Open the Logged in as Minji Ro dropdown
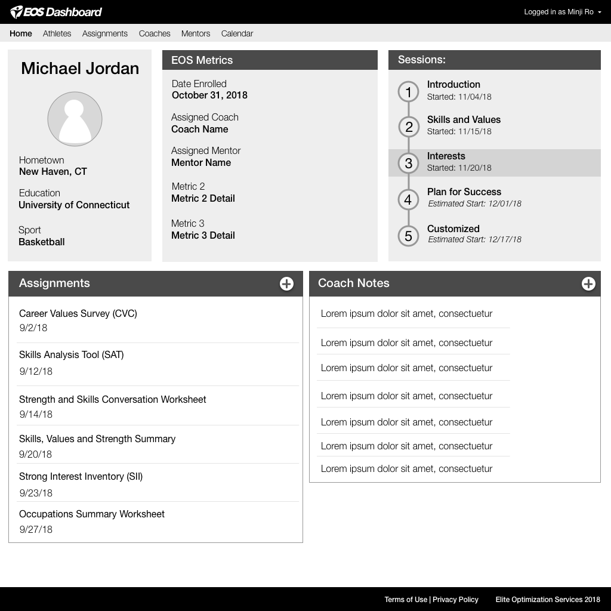Screen dimensions: 611x611 coord(562,12)
